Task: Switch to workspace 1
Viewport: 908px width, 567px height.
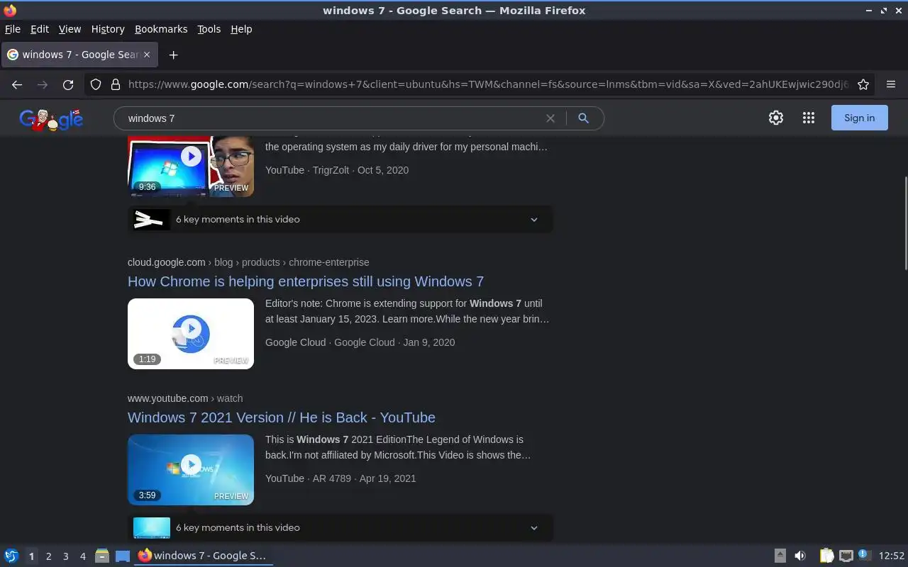Action: (31, 556)
